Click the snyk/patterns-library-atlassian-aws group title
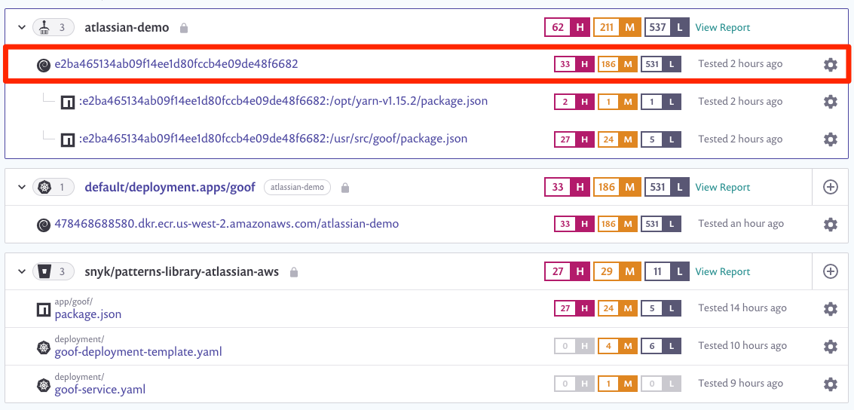The image size is (854, 410). click(x=182, y=271)
